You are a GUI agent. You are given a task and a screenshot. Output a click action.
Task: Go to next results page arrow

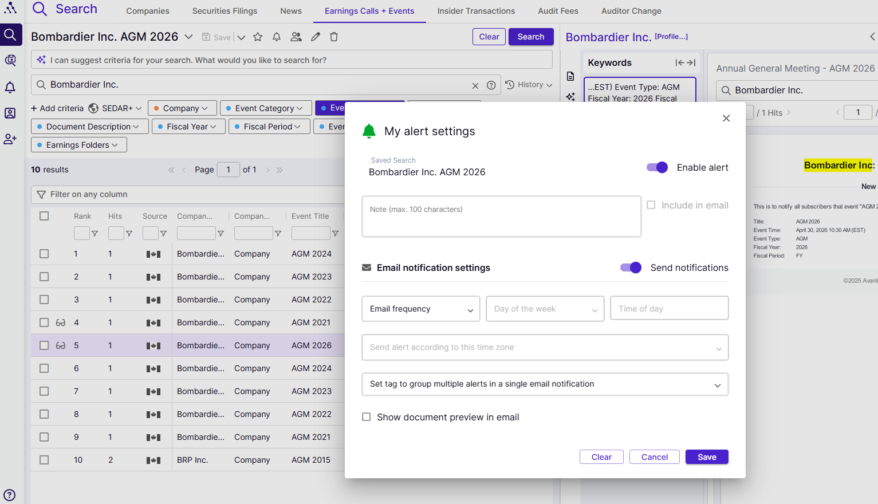tap(267, 170)
